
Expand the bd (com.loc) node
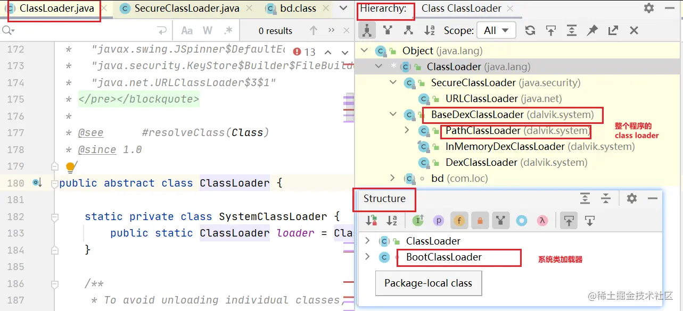click(393, 178)
